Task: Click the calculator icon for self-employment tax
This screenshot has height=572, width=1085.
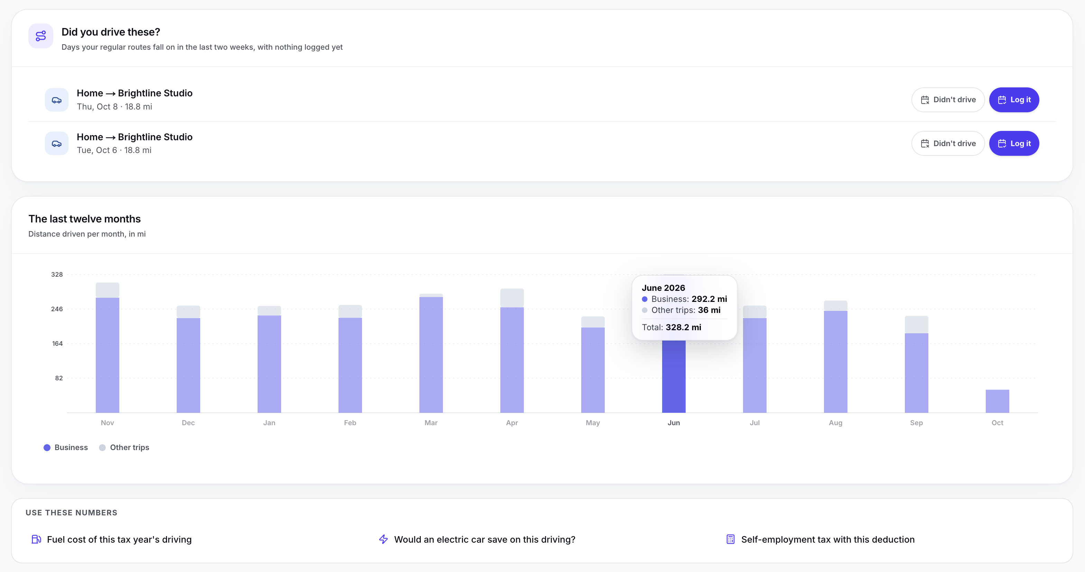Action: [x=730, y=539]
